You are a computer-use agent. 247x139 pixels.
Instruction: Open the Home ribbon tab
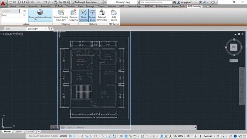pyautogui.click(x=13, y=6)
